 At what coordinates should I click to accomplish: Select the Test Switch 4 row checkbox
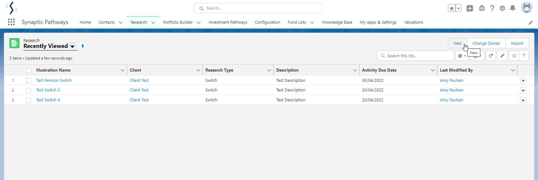coord(29,100)
